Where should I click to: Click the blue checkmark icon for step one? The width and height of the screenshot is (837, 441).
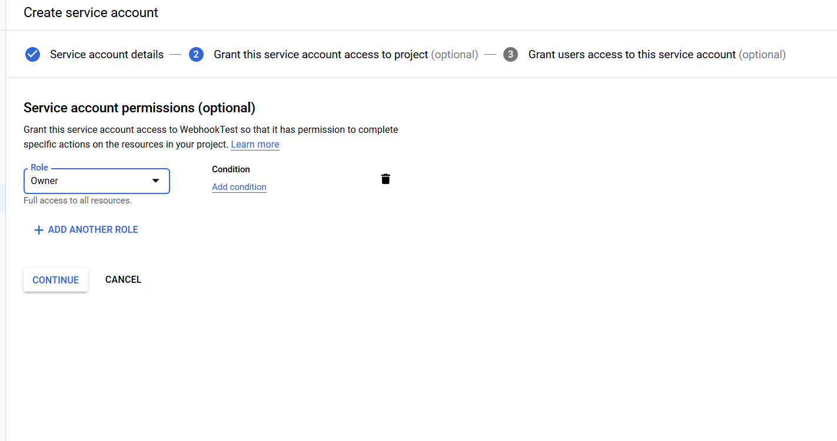tap(32, 55)
